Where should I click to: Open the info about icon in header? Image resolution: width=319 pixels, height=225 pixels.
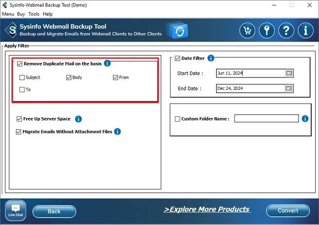click(x=305, y=31)
